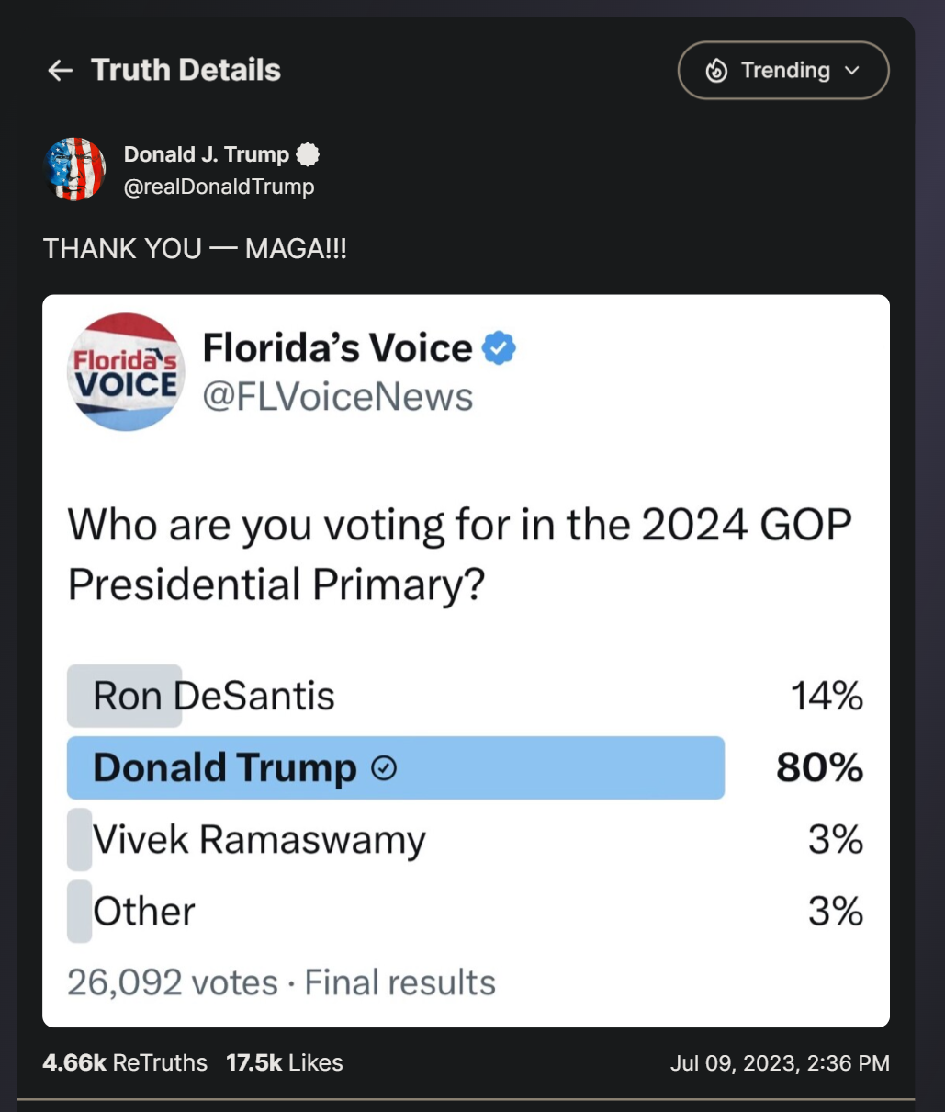The width and height of the screenshot is (945, 1112).
Task: View the 4.66k ReTruths list
Action: coord(125,1062)
